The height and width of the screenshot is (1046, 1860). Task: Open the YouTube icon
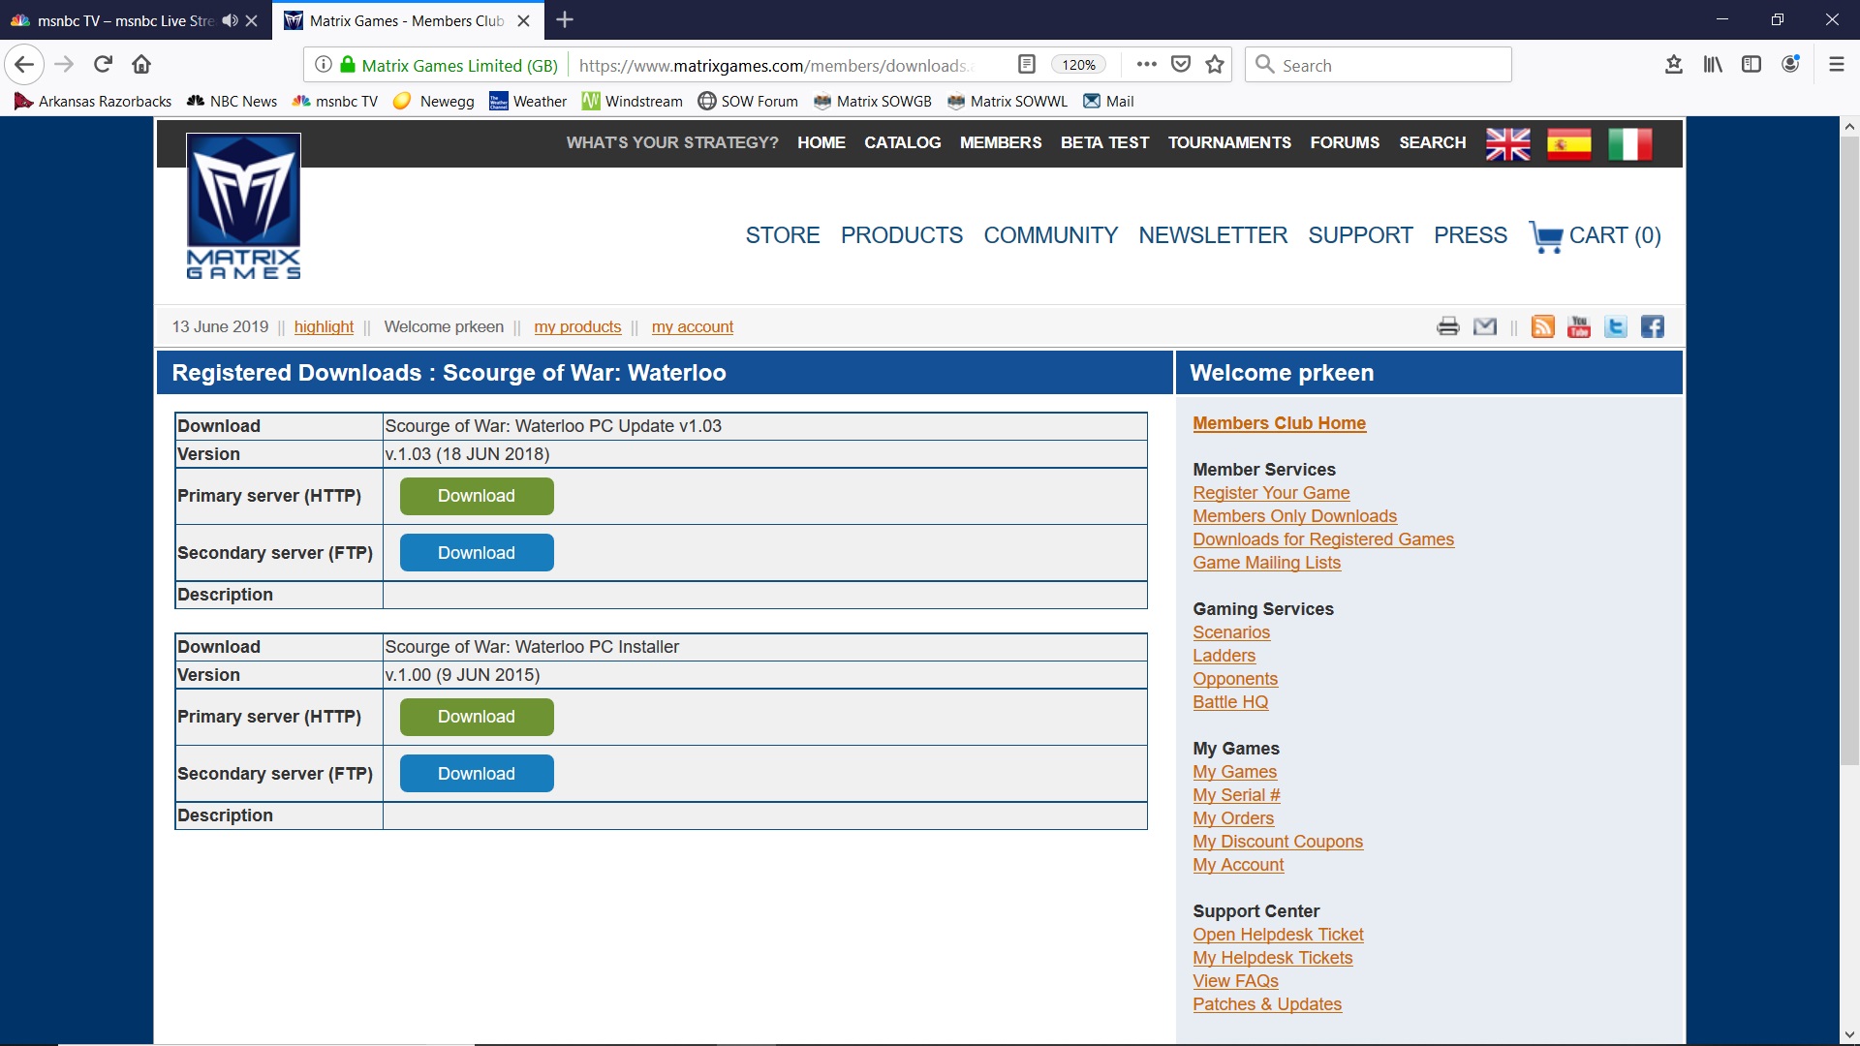[1579, 326]
